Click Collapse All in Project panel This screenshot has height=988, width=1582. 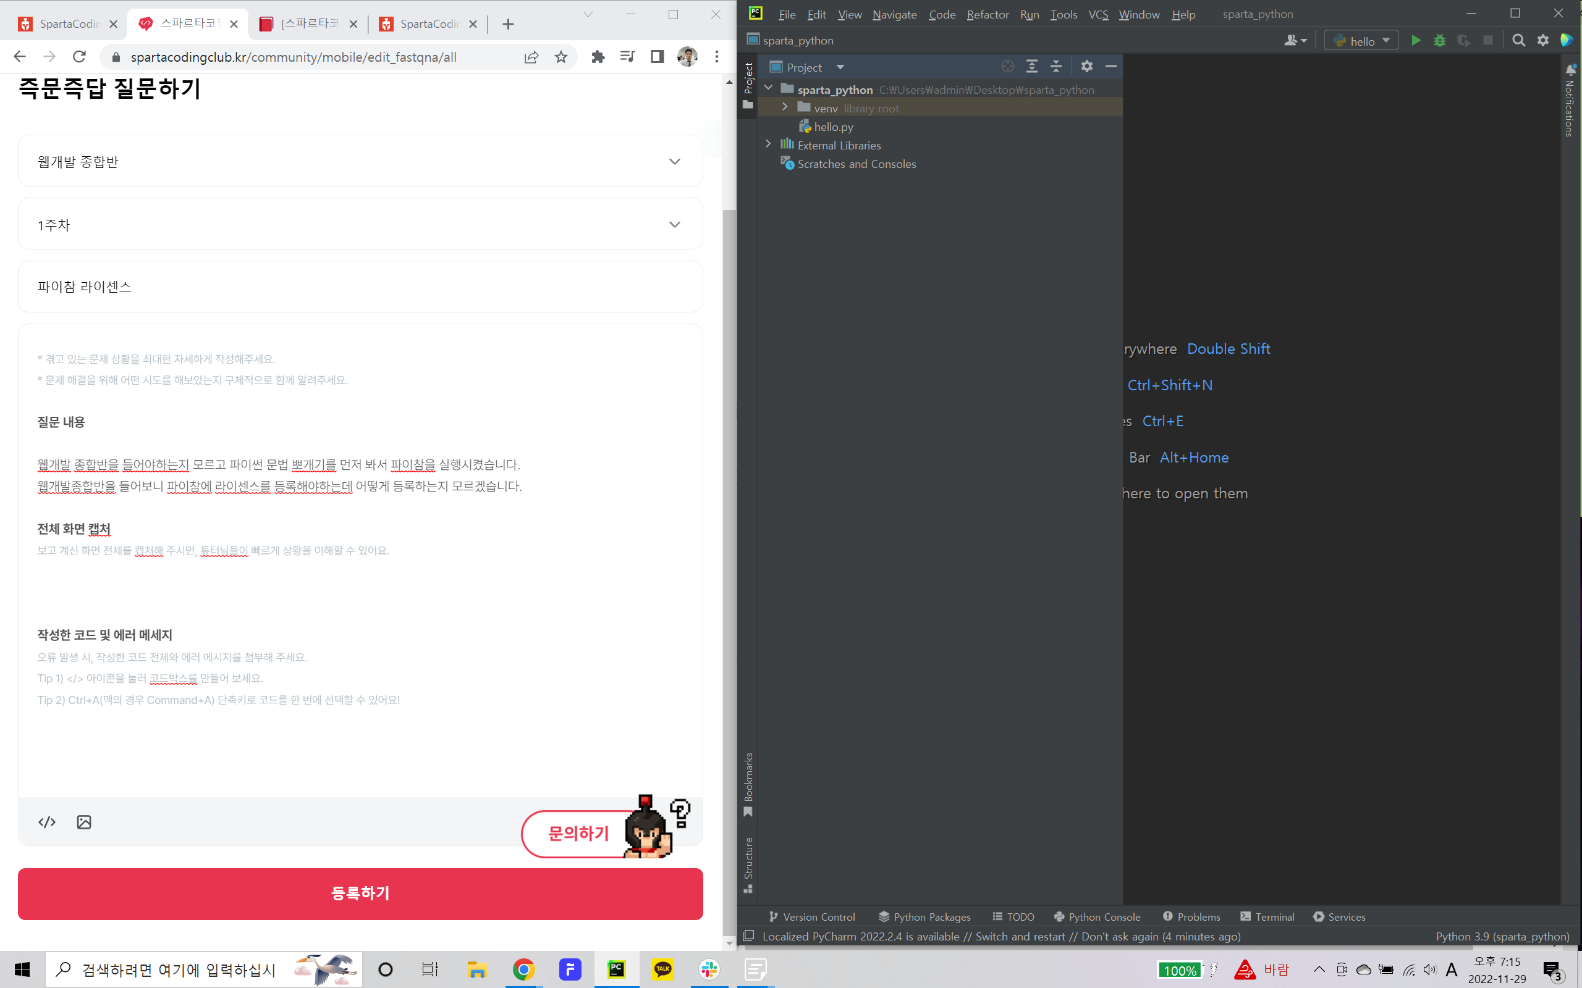(1055, 67)
